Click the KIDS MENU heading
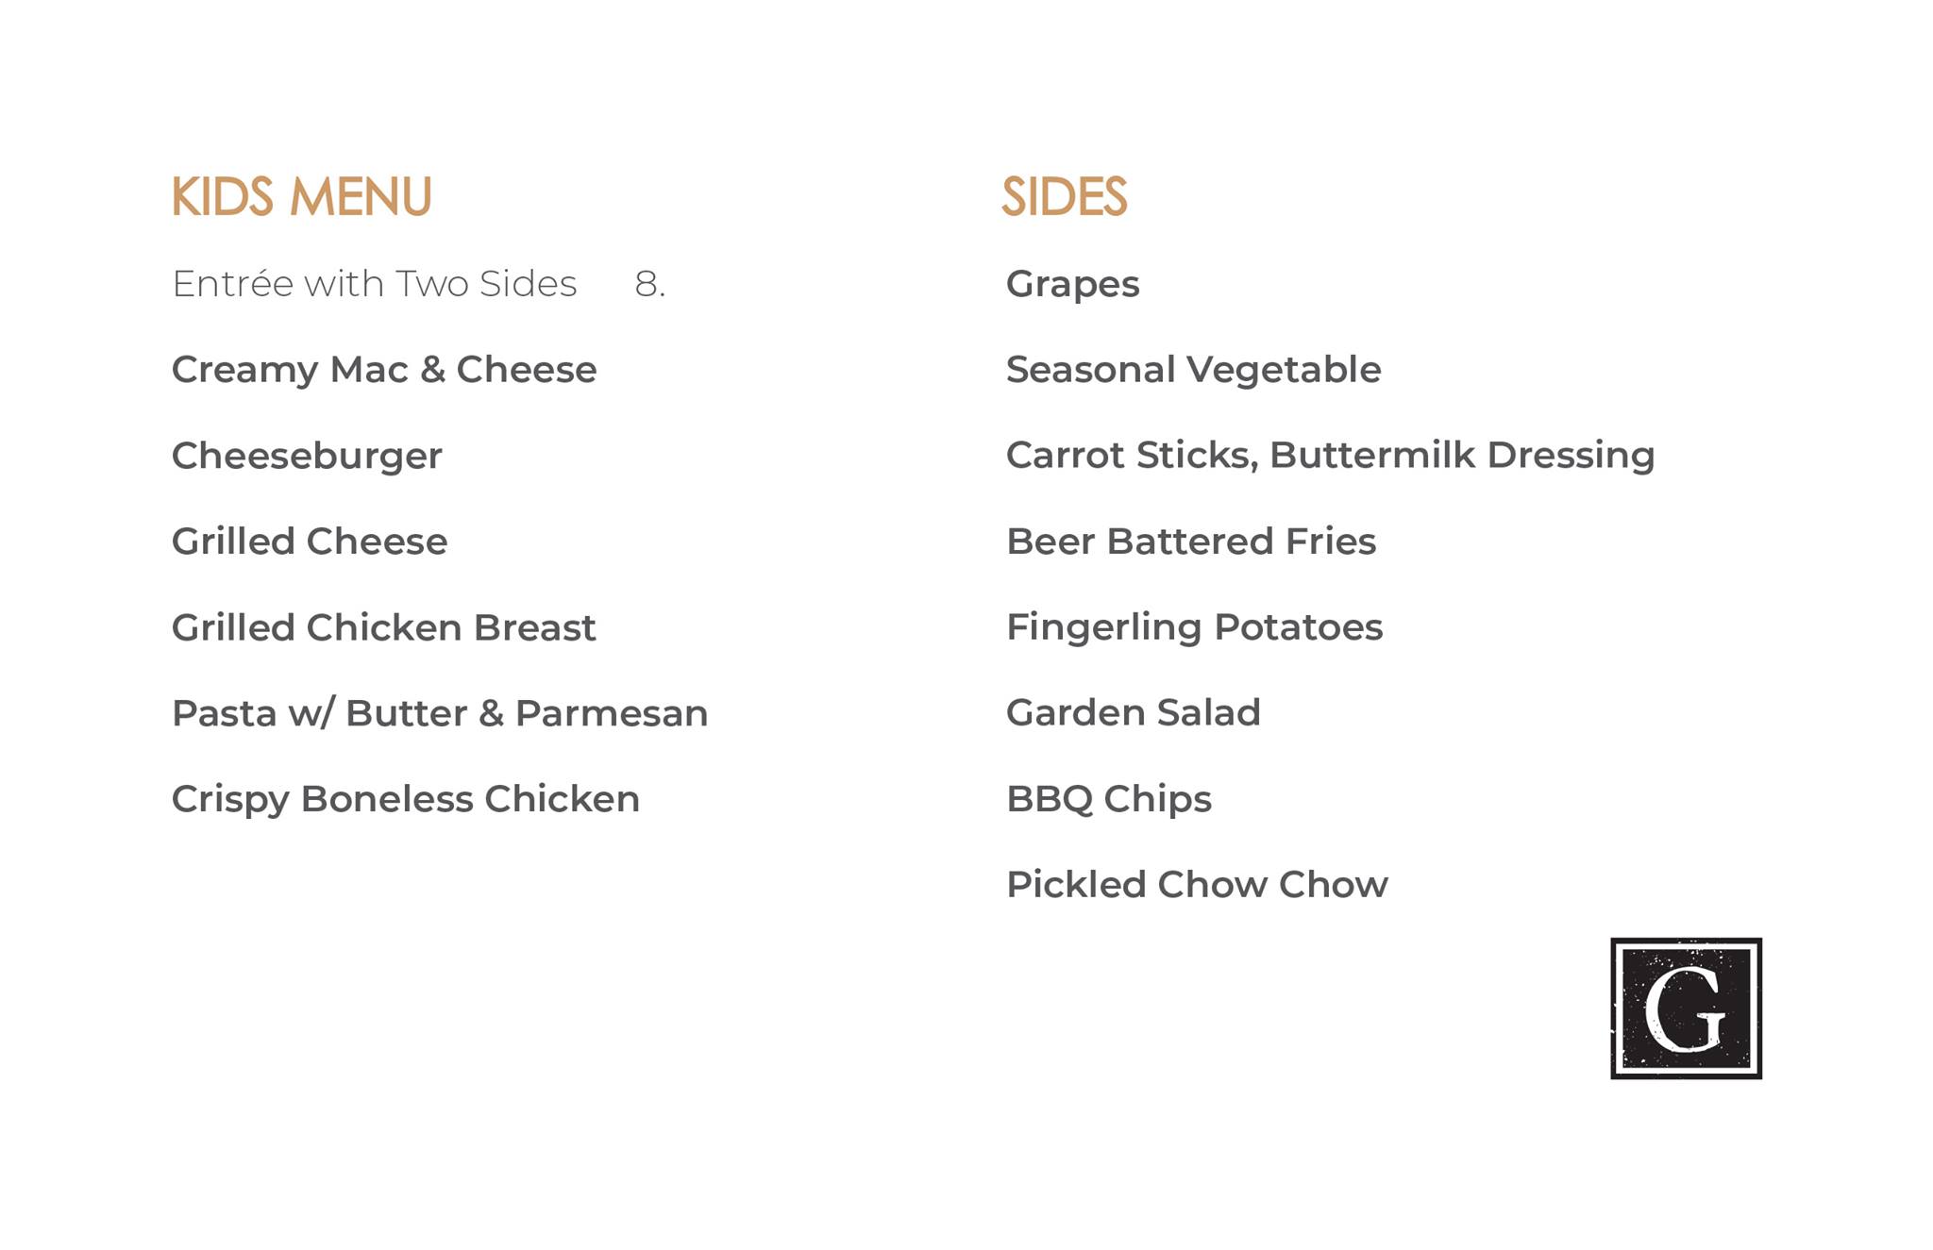Screen dimensions: 1933x1250 coord(301,197)
